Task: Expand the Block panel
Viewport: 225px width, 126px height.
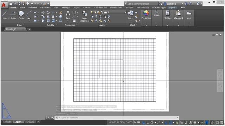Action: click(134, 25)
